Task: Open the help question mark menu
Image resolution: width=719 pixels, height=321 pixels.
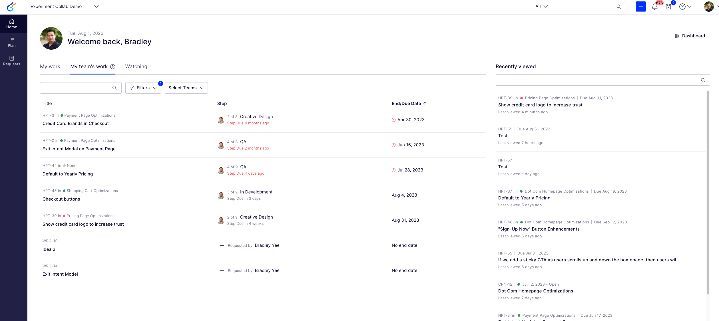Action: pyautogui.click(x=685, y=7)
